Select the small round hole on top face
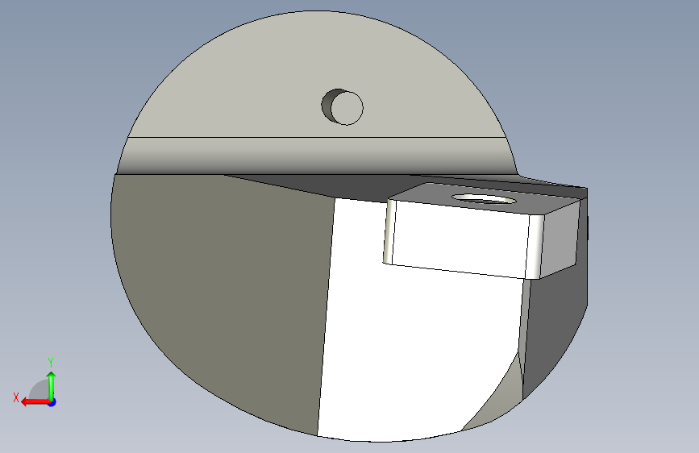This screenshot has height=453, width=699. [343, 107]
